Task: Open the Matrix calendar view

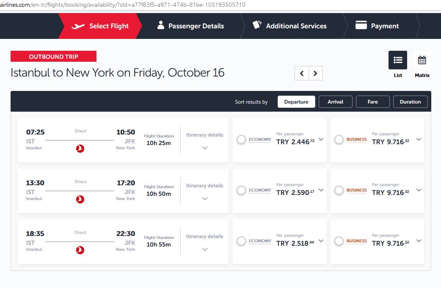Action: tap(422, 60)
